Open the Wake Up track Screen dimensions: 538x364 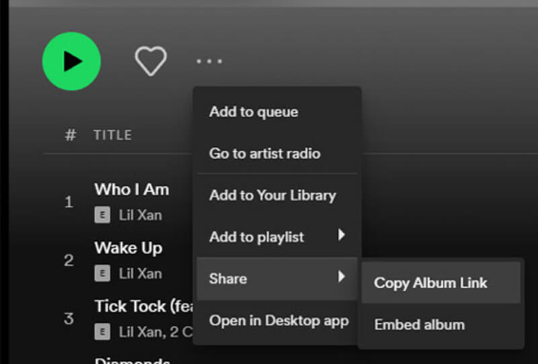pos(128,248)
